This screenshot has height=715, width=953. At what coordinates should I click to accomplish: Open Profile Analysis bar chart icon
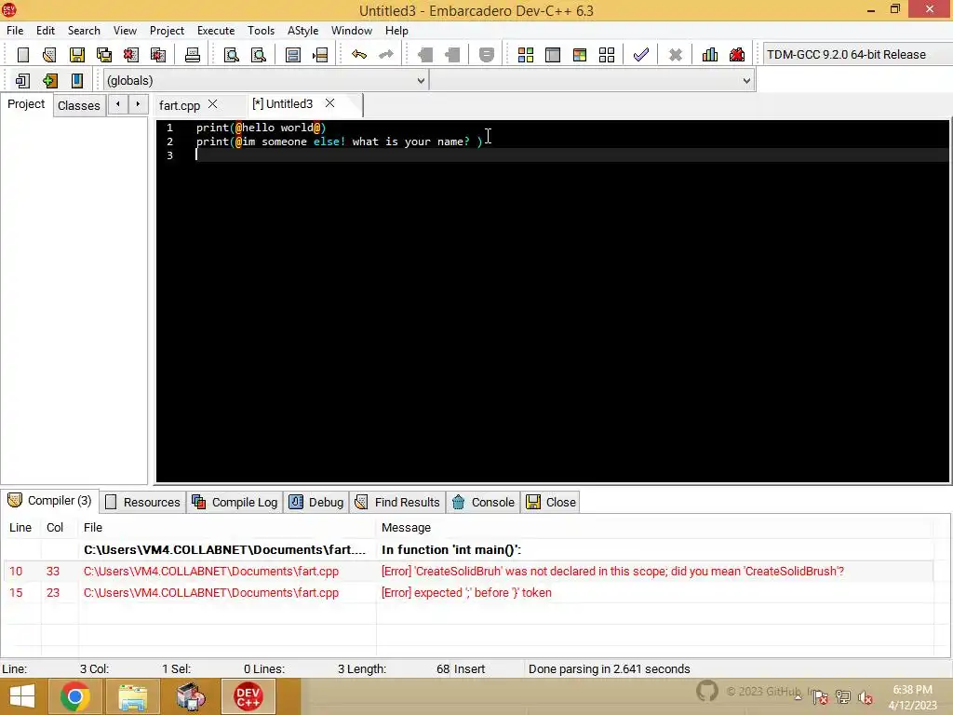[x=710, y=55]
